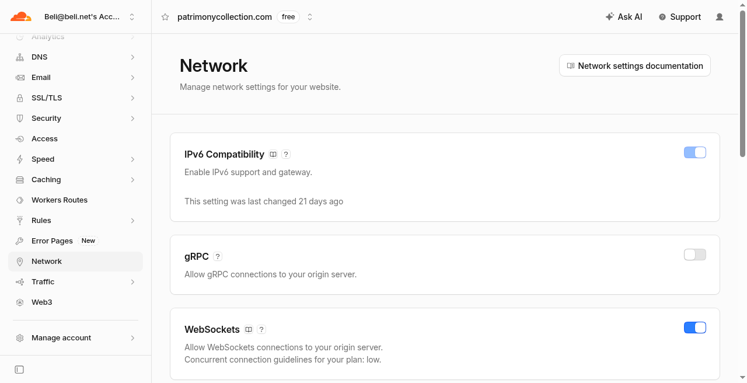Click the Email envelope icon

pos(20,78)
